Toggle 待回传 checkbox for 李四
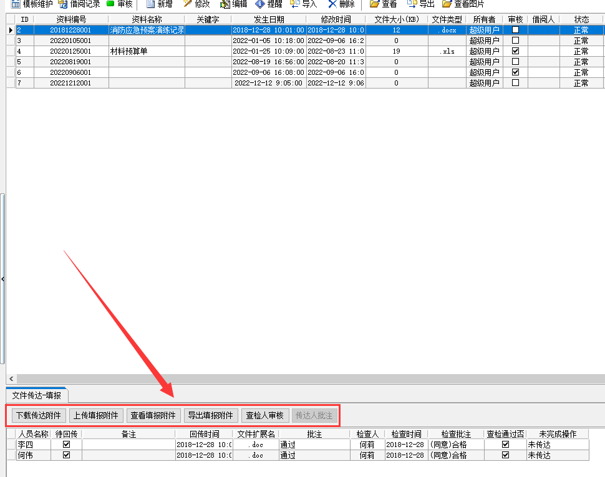The width and height of the screenshot is (605, 477). click(x=66, y=445)
